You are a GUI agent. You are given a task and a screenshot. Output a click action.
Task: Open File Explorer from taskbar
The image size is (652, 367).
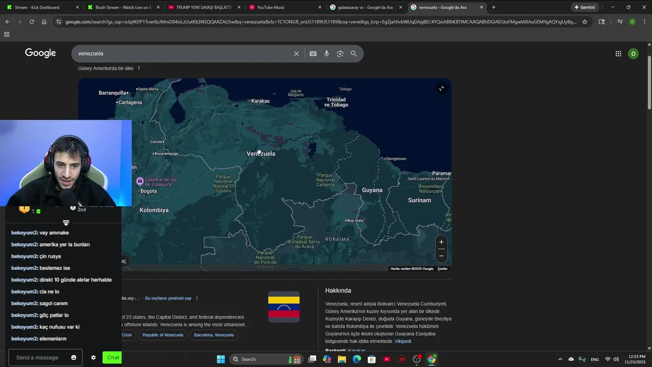(x=342, y=359)
